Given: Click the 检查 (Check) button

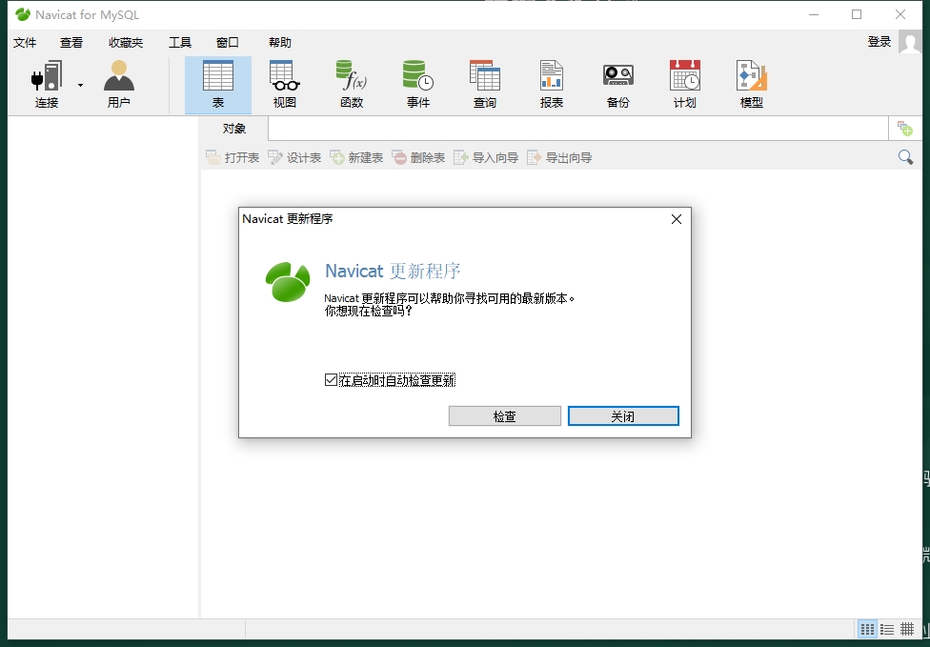Looking at the screenshot, I should tap(505, 416).
